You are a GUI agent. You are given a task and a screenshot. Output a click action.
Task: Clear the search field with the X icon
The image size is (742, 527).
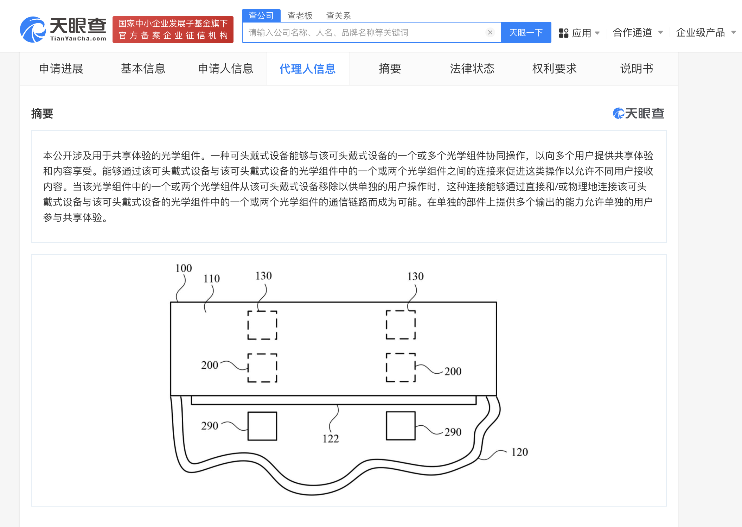490,32
